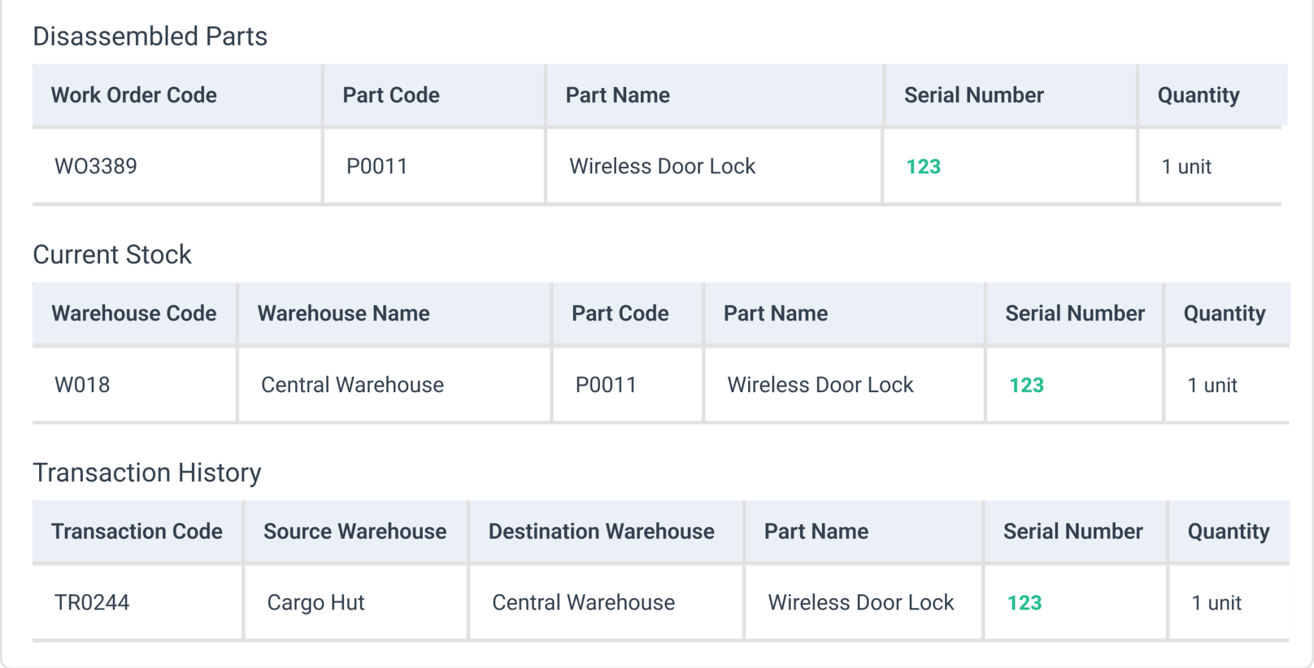Image resolution: width=1314 pixels, height=668 pixels.
Task: Sort by Part Name in Current Stock
Action: point(776,313)
